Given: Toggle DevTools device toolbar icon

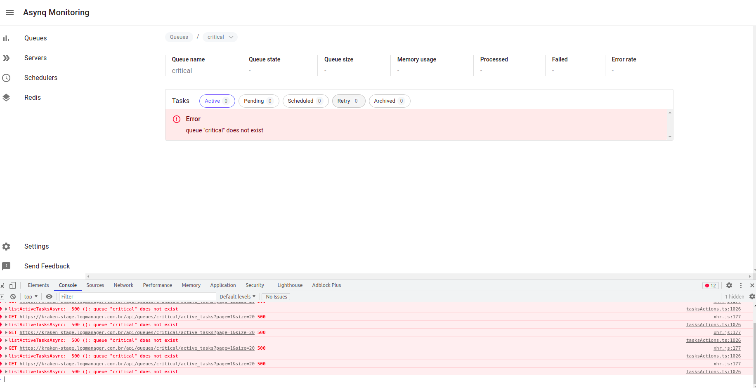Looking at the screenshot, I should [12, 285].
